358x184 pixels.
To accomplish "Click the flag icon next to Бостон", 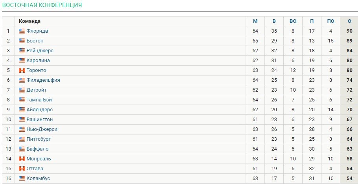I will click(x=22, y=41).
